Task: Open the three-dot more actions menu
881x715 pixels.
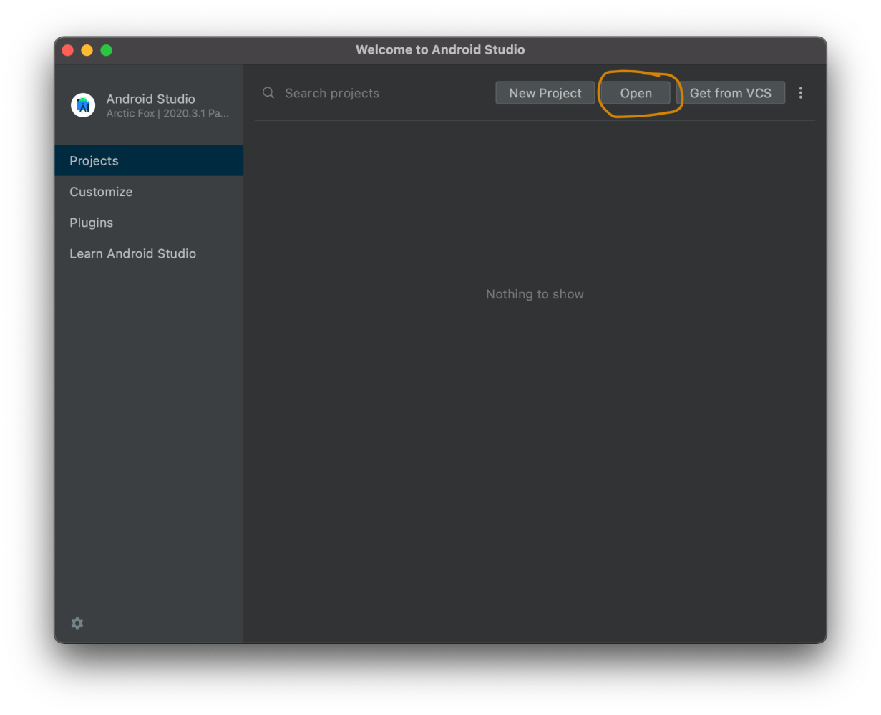Action: click(x=801, y=93)
